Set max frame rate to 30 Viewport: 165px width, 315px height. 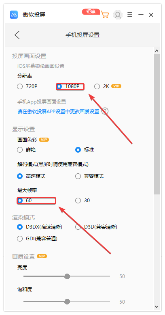[x=82, y=201]
